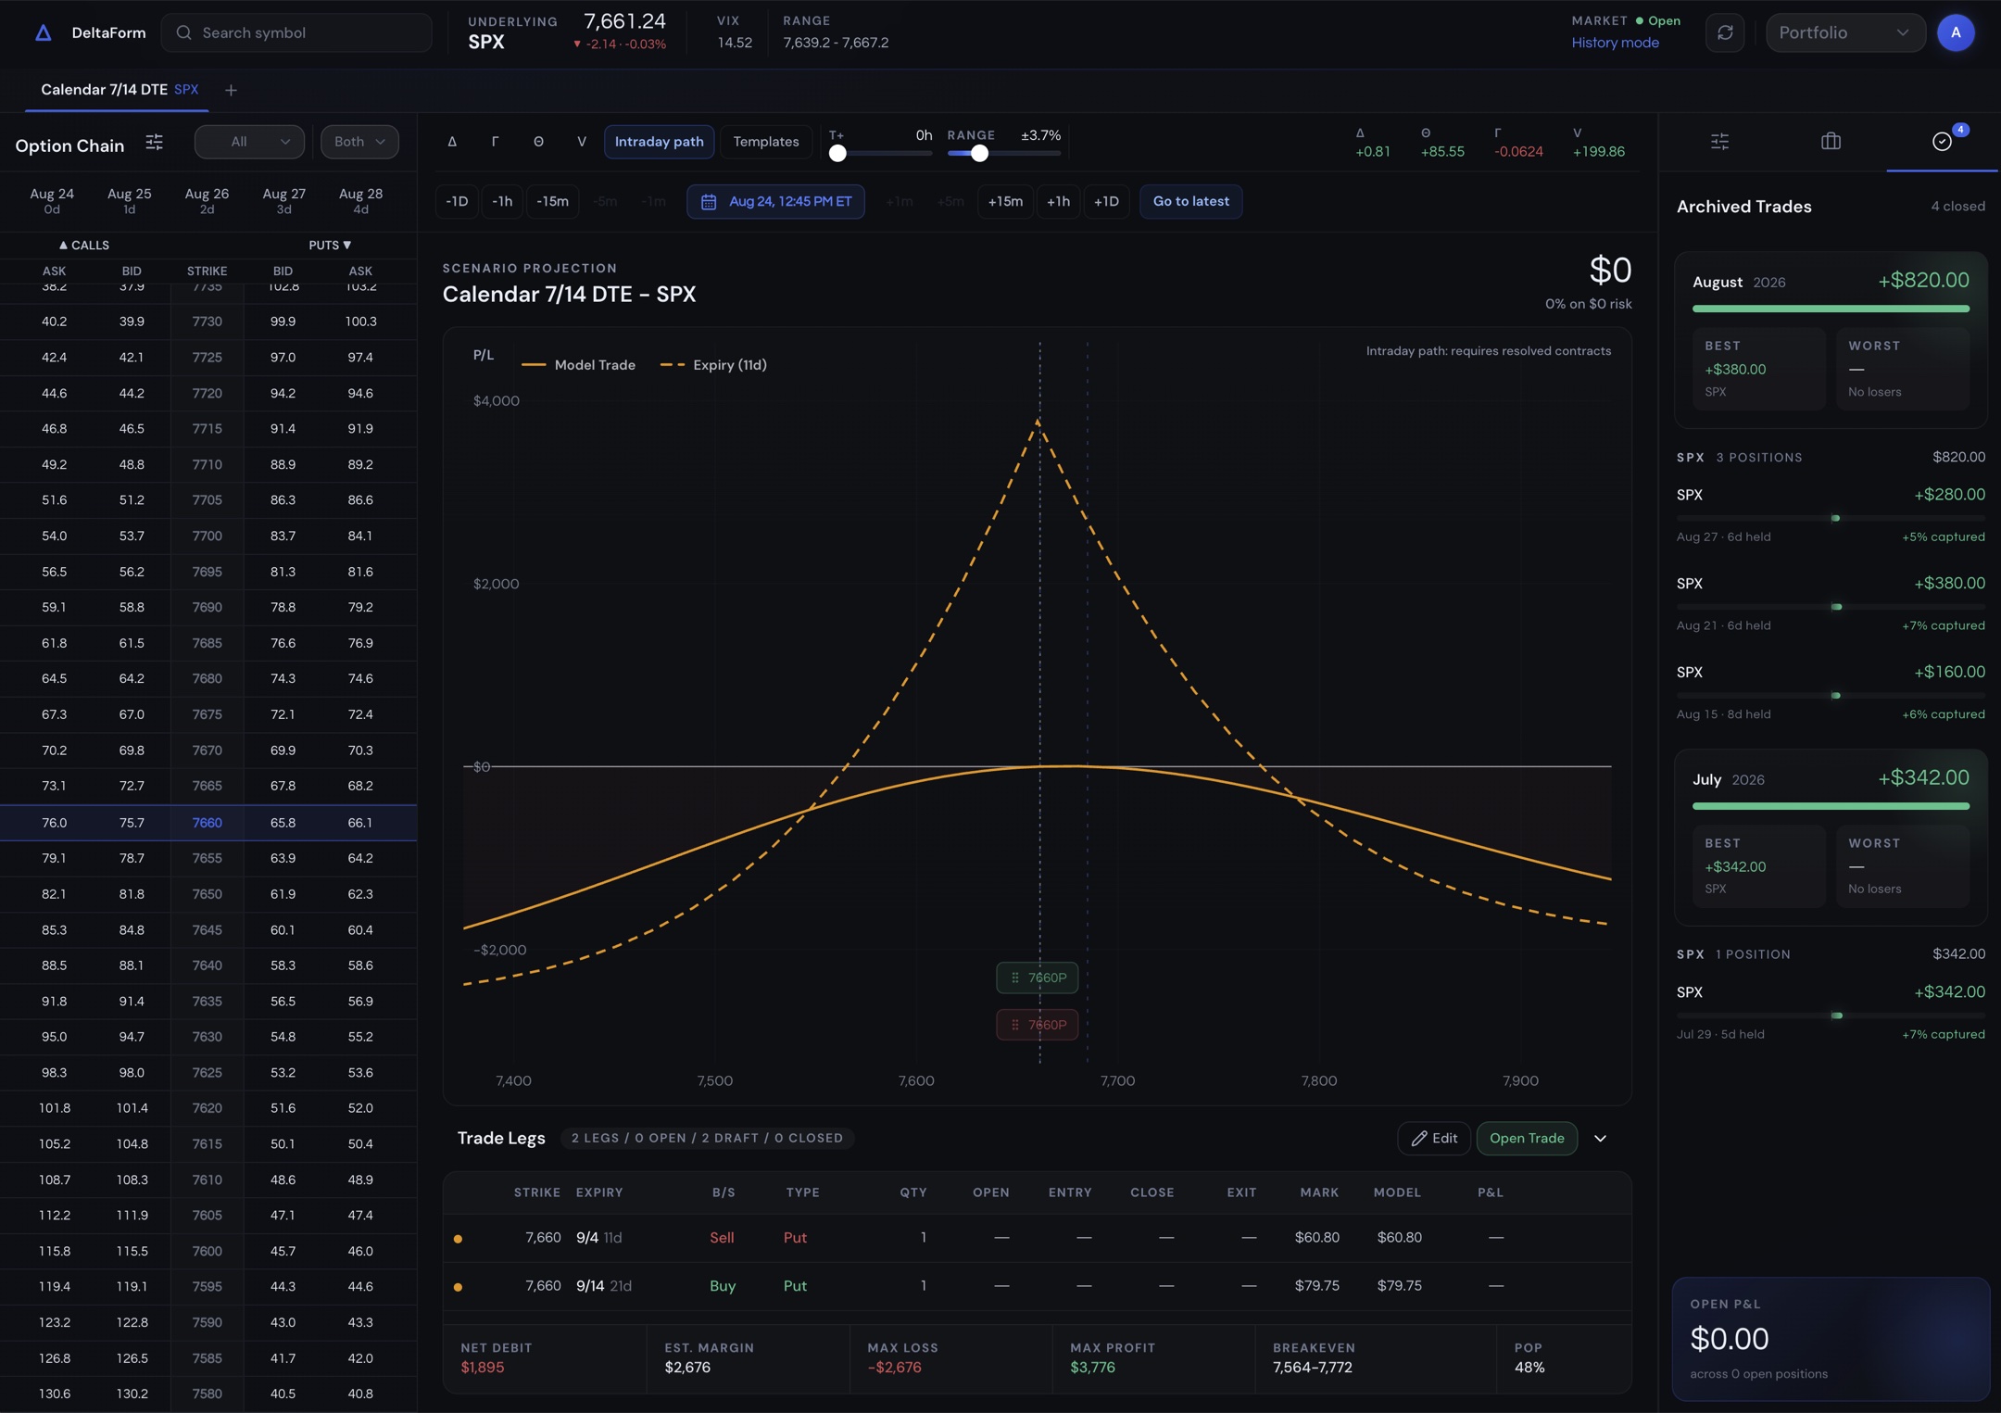Image resolution: width=2001 pixels, height=1413 pixels.
Task: Toggle Intraday path mode
Action: coord(659,142)
